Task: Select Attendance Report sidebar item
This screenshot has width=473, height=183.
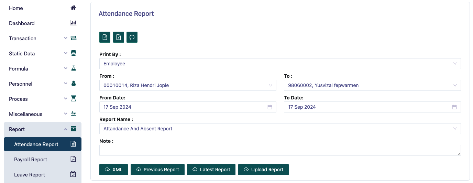Action: pos(36,144)
